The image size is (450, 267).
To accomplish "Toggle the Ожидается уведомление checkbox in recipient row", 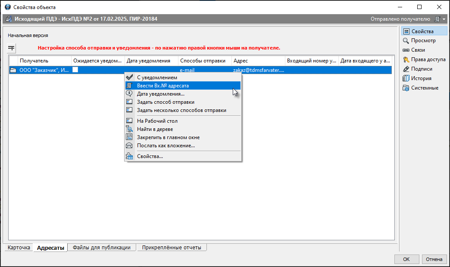I will pyautogui.click(x=75, y=70).
